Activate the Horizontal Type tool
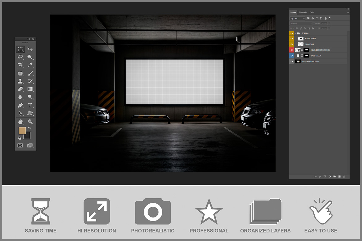362x241 pixels. pyautogui.click(x=30, y=105)
